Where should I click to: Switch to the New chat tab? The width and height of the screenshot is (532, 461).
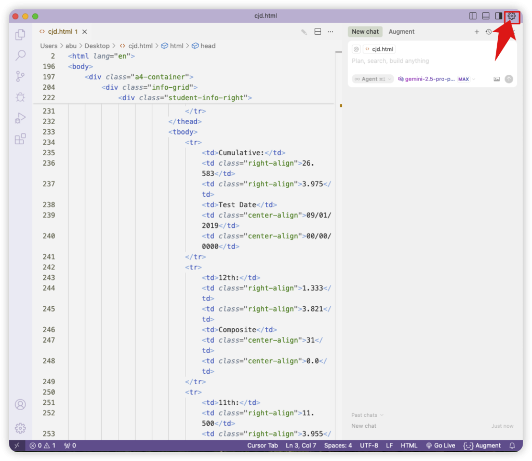[x=365, y=32]
